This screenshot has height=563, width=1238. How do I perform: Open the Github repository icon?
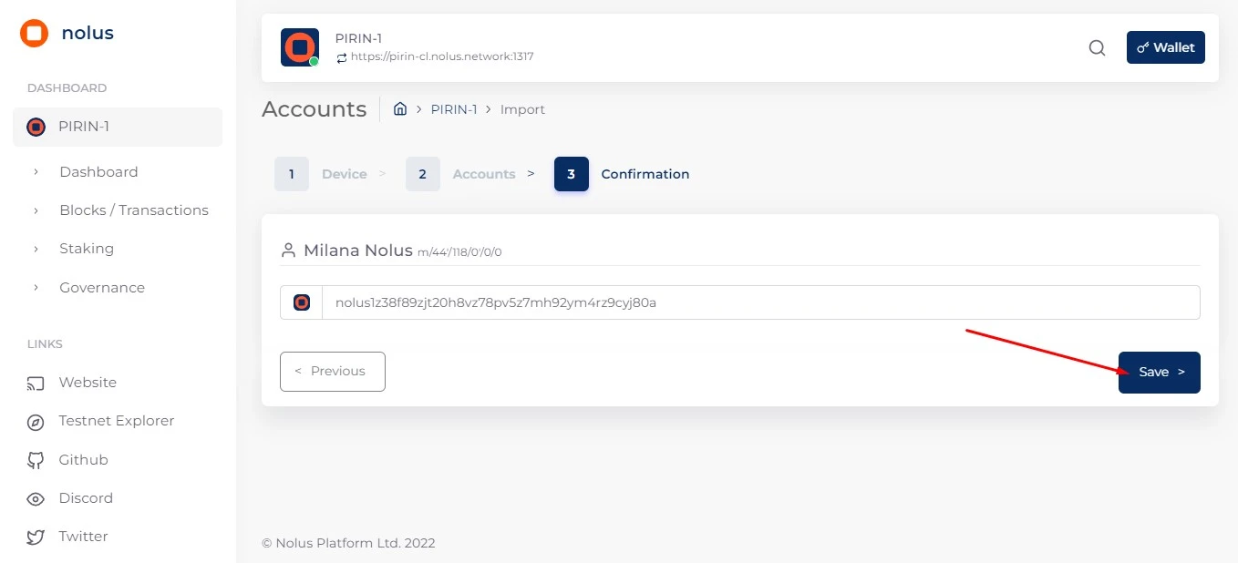click(x=35, y=459)
